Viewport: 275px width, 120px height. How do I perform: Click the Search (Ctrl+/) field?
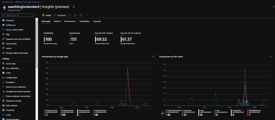17,15
